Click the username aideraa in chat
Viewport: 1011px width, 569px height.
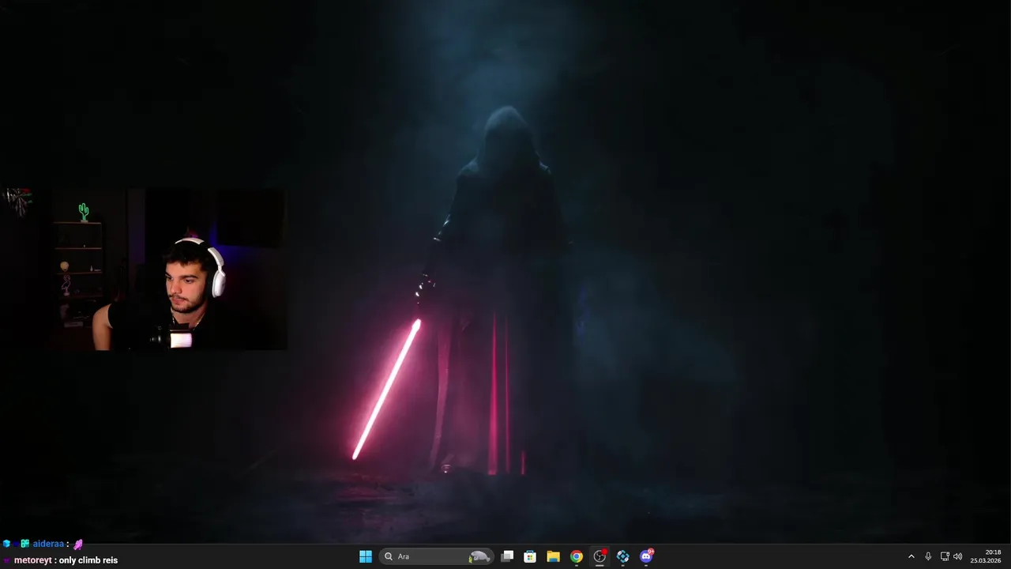coord(48,544)
